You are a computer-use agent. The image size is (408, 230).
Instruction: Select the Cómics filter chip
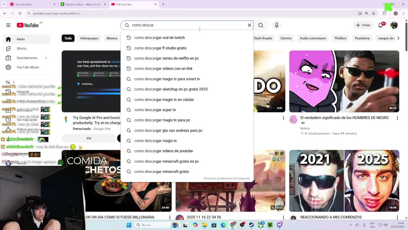click(286, 38)
